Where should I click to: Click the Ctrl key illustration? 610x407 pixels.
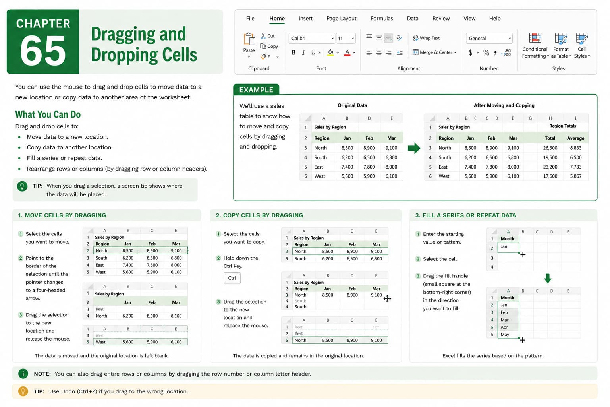point(232,278)
